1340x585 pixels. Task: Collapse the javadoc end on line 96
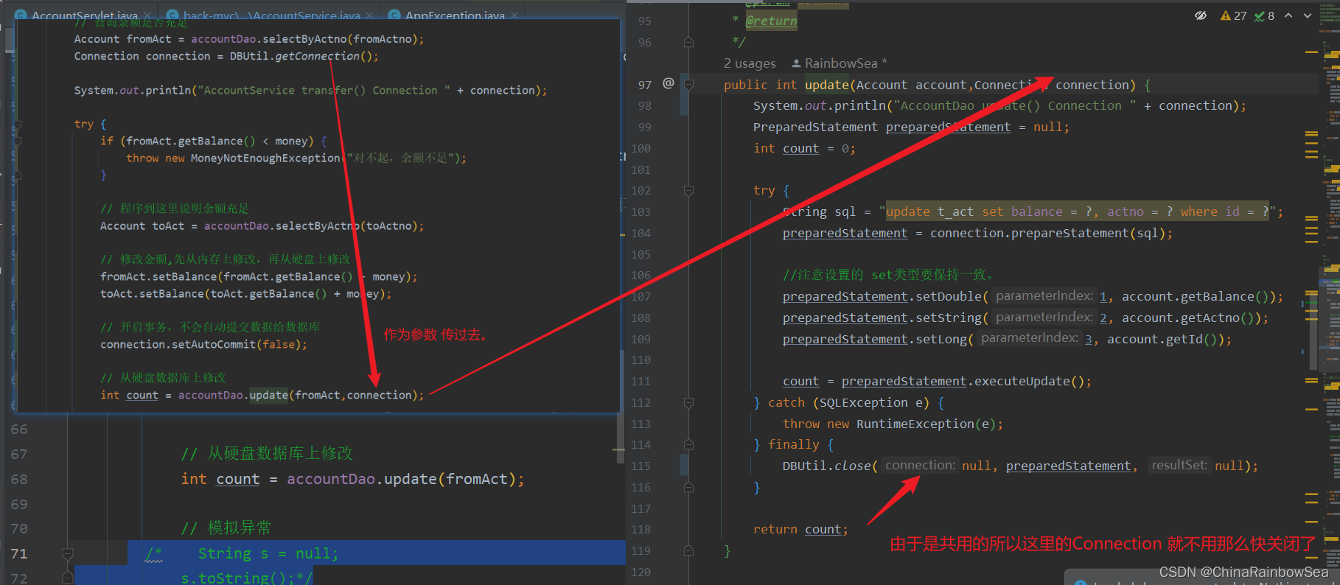click(688, 43)
